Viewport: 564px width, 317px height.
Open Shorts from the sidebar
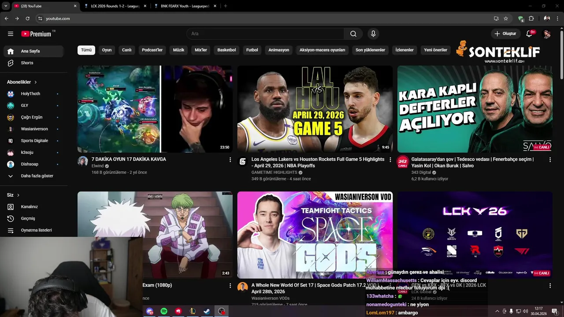pos(34,63)
